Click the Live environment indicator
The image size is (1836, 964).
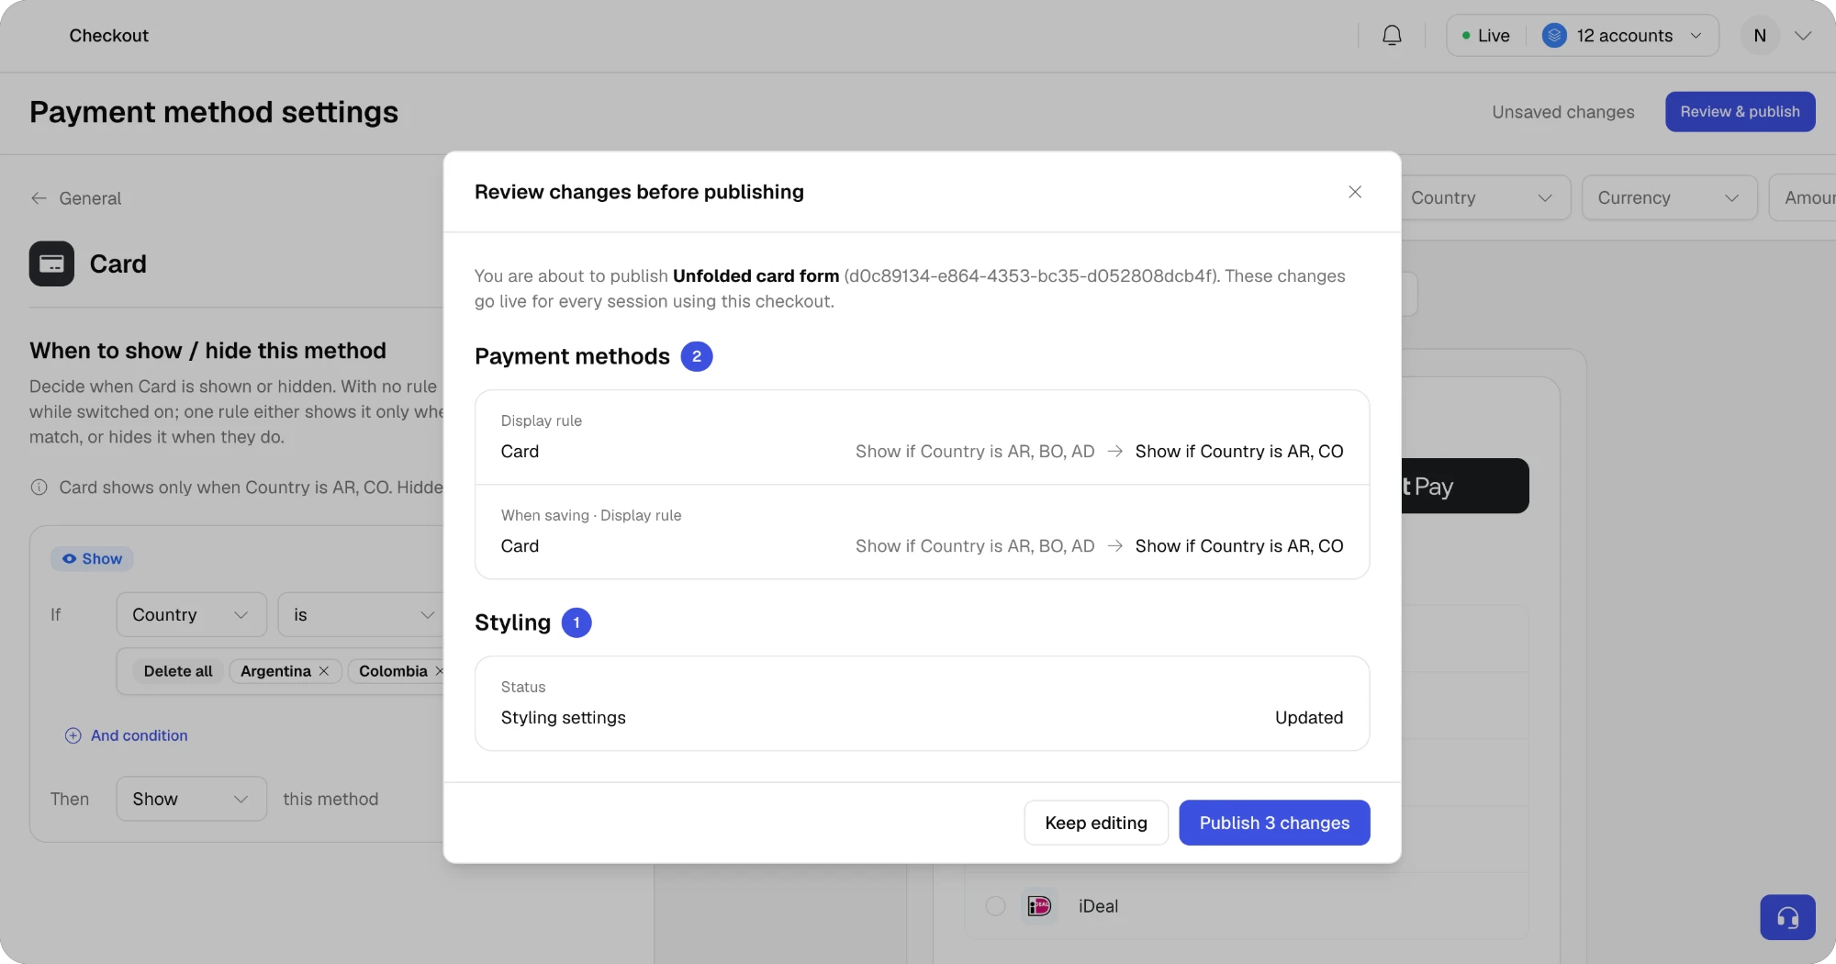[x=1485, y=36]
